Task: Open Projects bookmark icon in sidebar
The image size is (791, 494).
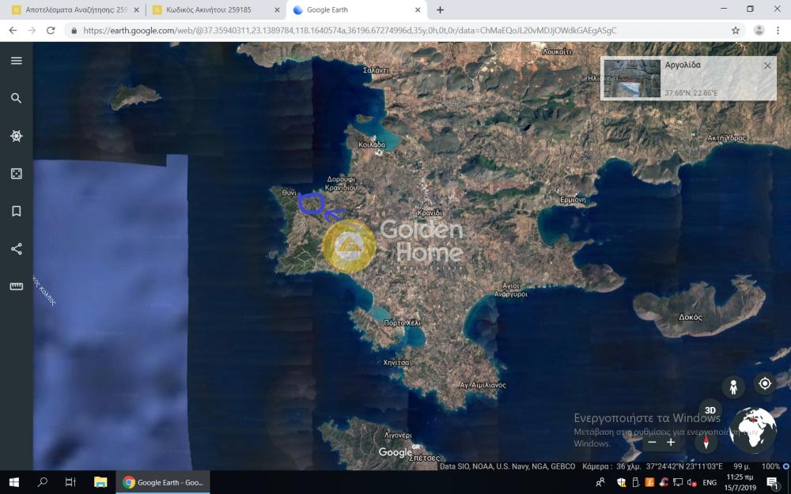Action: click(x=16, y=211)
